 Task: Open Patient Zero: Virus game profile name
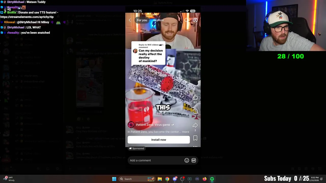point(153,125)
